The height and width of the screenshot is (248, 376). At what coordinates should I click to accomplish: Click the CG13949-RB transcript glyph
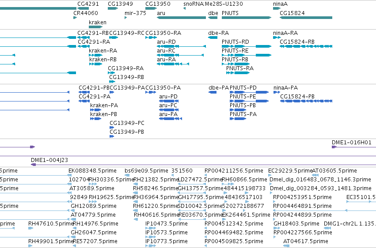coord(112,82)
